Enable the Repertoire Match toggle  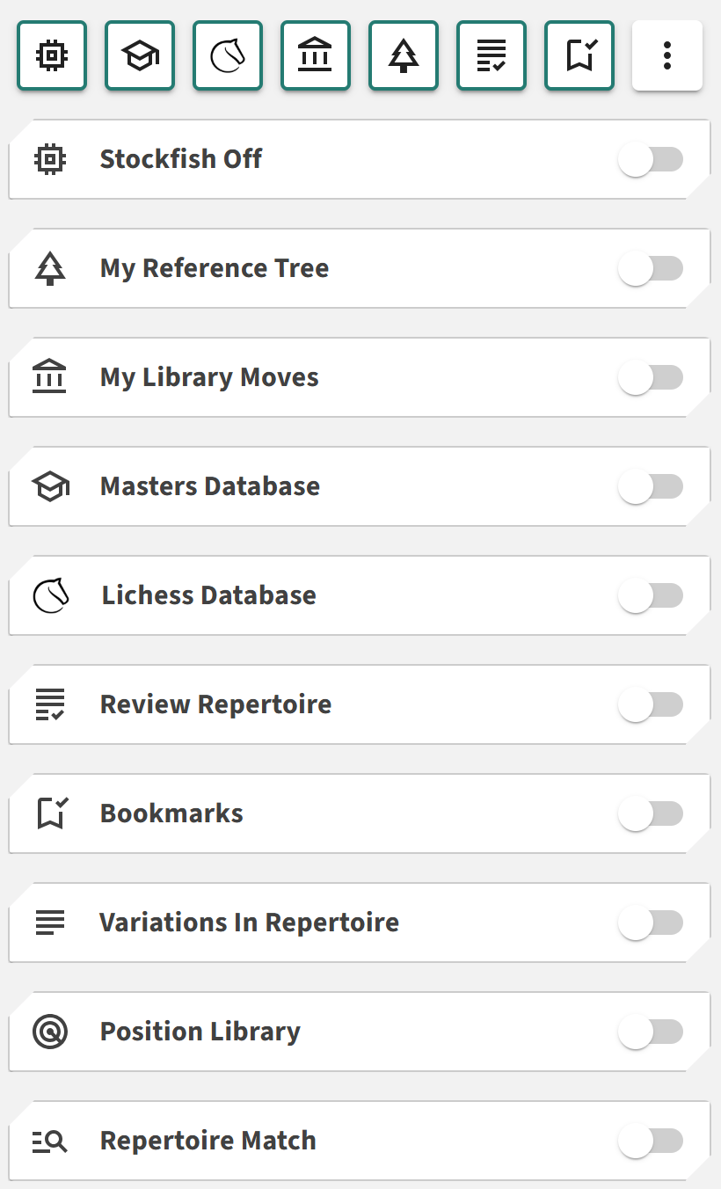tap(651, 1142)
